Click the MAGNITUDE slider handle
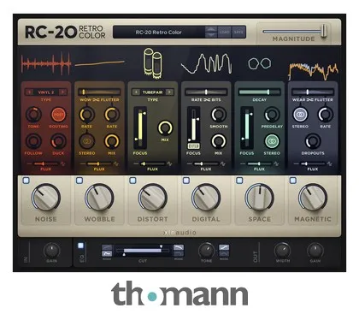 click(323, 31)
